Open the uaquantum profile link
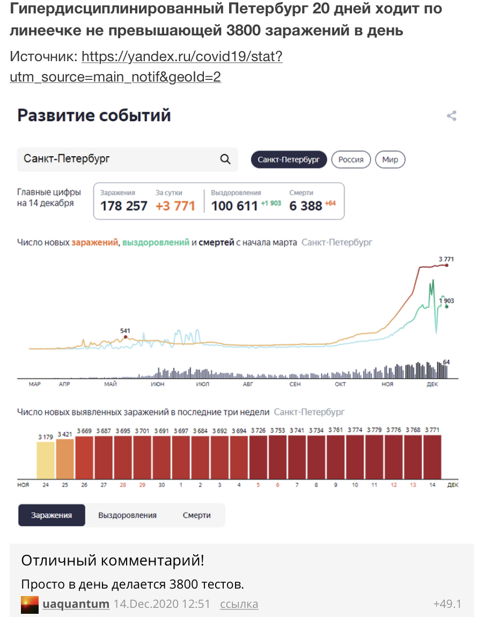Image resolution: width=477 pixels, height=617 pixels. click(x=76, y=604)
